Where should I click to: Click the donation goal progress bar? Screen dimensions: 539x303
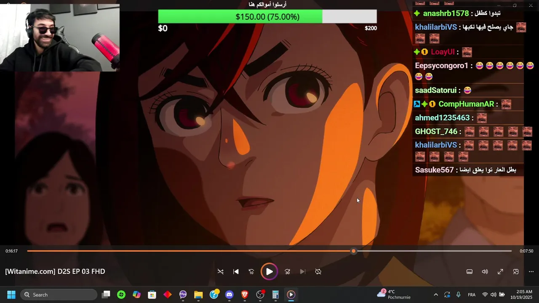pyautogui.click(x=267, y=17)
